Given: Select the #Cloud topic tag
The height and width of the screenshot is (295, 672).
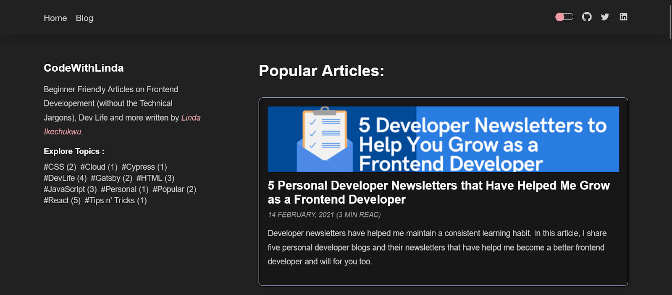Looking at the screenshot, I should pos(99,167).
